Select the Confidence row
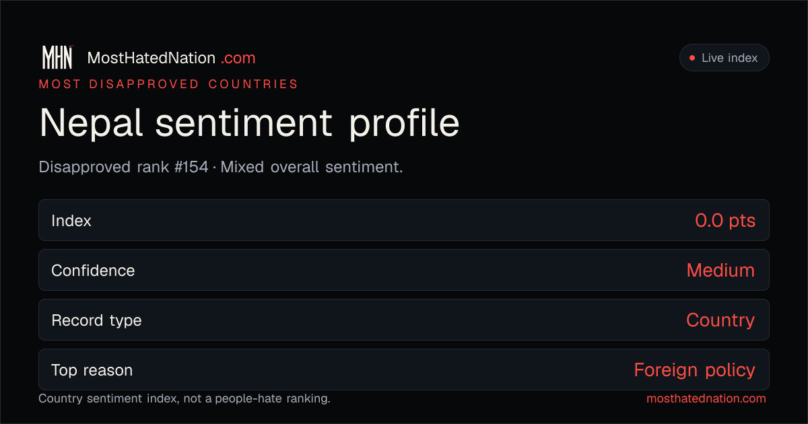Screen dimensions: 808x424 [x=404, y=270]
